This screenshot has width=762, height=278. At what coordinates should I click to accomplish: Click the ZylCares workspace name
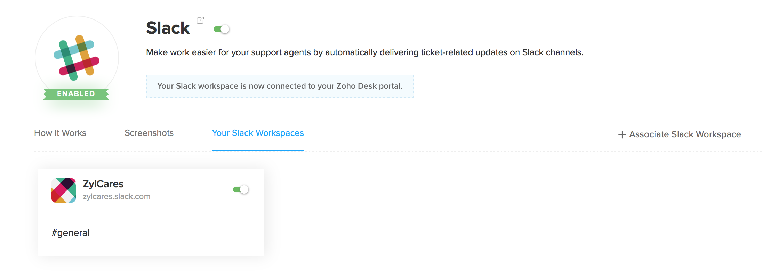[103, 184]
